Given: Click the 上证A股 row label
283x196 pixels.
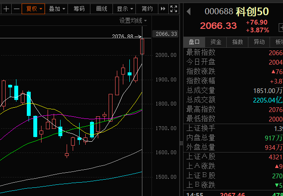Looking at the screenshot, I should click(x=201, y=157).
